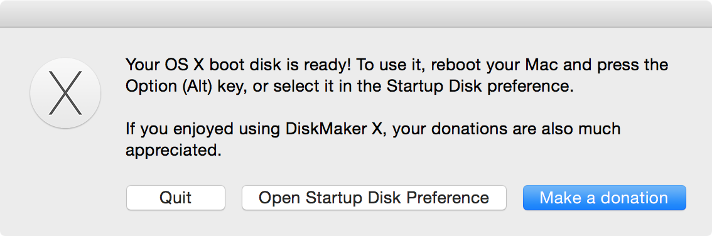Click the OS X Yosemite round icon
The image size is (712, 236).
coord(65,93)
